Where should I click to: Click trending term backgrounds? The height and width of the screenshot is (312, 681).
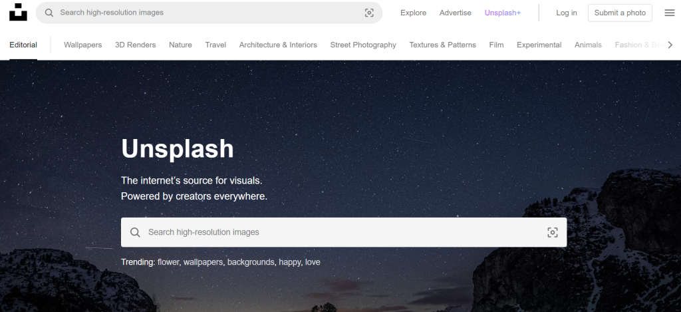(x=251, y=262)
